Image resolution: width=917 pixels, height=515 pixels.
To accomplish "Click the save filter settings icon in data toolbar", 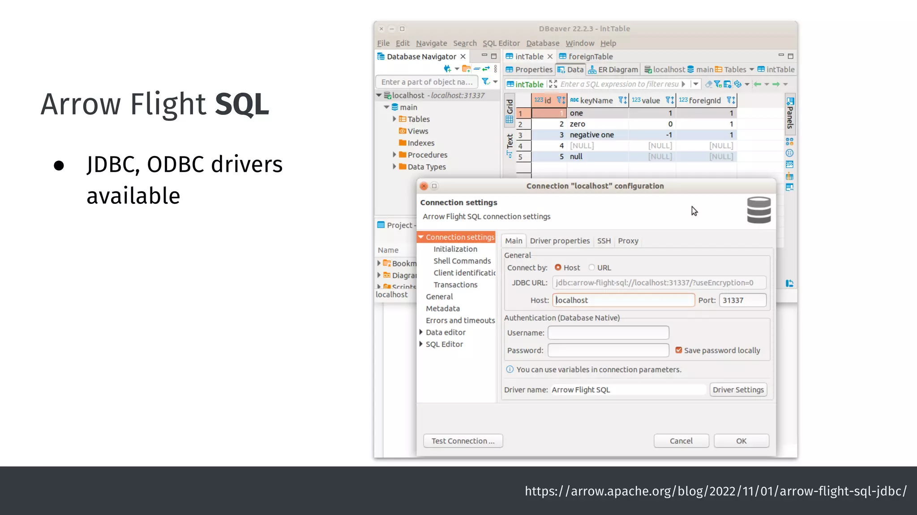I will coord(728,84).
